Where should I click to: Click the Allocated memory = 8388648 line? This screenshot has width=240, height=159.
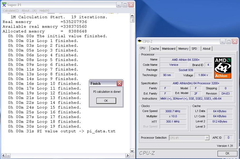pyautogui.click(x=45, y=31)
